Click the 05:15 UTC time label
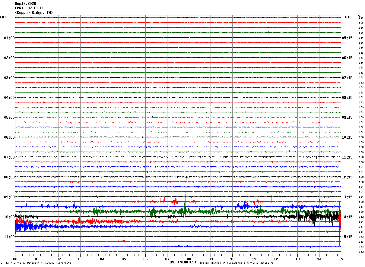This screenshot has width=365, height=267. pyautogui.click(x=347, y=38)
